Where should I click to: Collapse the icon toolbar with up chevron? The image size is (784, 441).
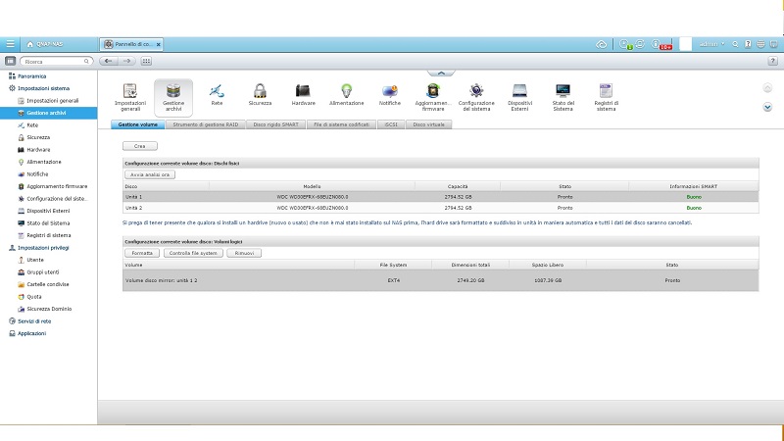pyautogui.click(x=441, y=73)
